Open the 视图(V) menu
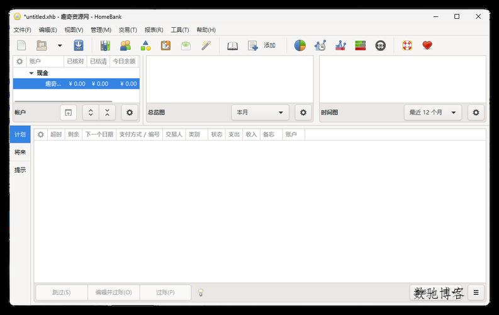 pyautogui.click(x=74, y=30)
